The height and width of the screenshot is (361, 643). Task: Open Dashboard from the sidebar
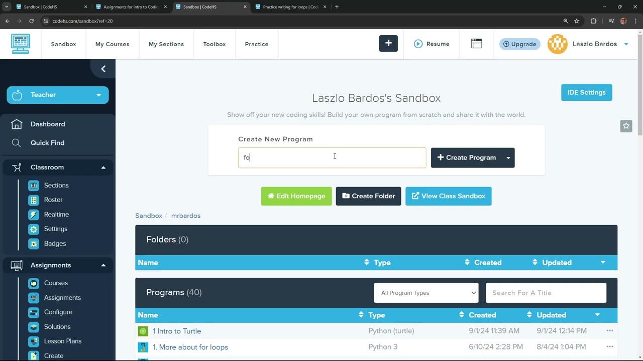(48, 124)
